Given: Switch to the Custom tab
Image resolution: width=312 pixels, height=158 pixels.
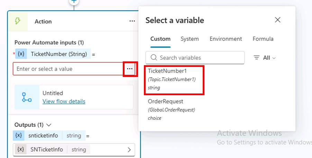Looking at the screenshot, I should pos(160,39).
